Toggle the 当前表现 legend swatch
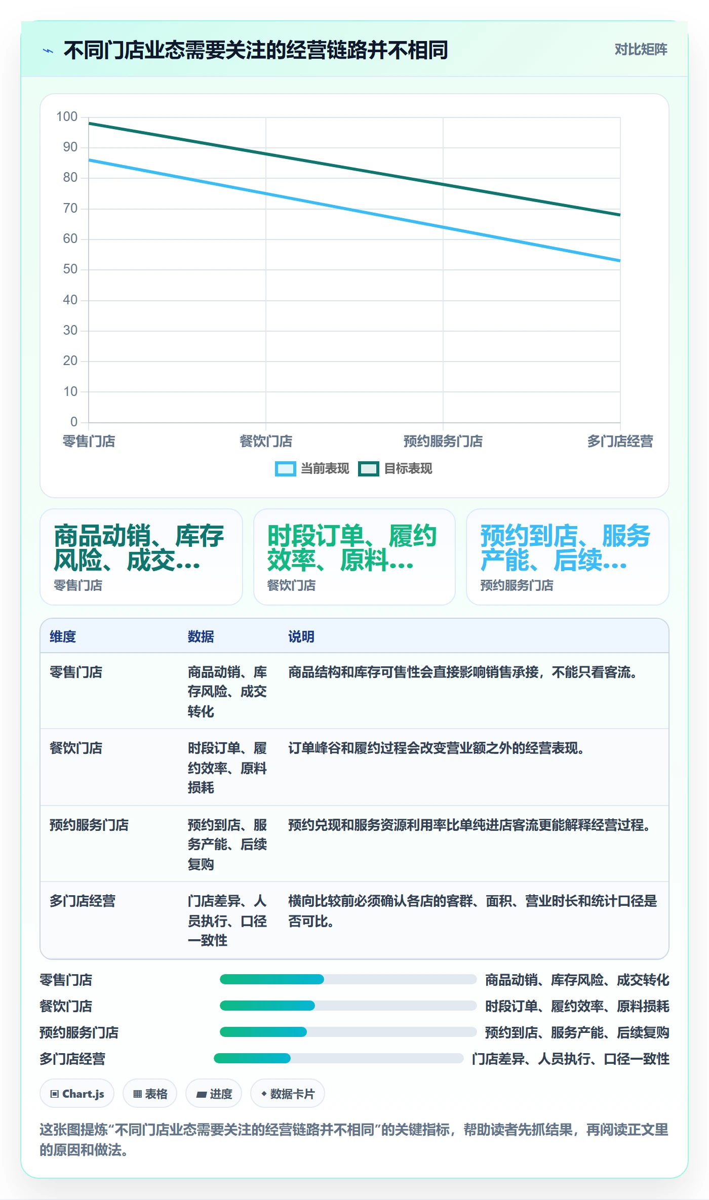This screenshot has height=1200, width=709. [x=285, y=469]
